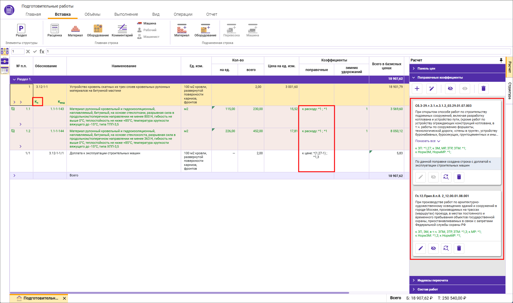This screenshot has height=303, width=513.
Task: Expand the Индексы пересчета section
Action: [x=432, y=280]
